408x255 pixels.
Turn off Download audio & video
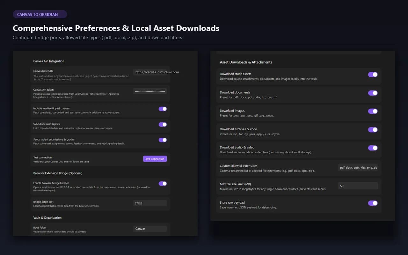coord(373,148)
